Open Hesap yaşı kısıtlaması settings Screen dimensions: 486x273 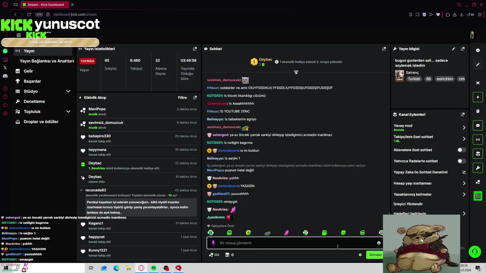click(429, 184)
